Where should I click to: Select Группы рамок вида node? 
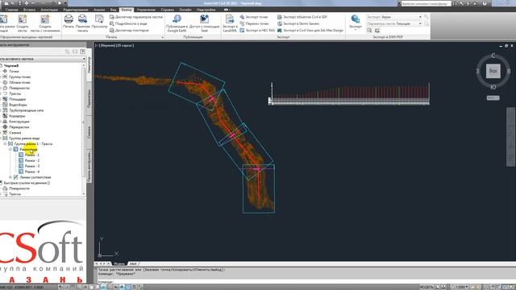(x=24, y=138)
